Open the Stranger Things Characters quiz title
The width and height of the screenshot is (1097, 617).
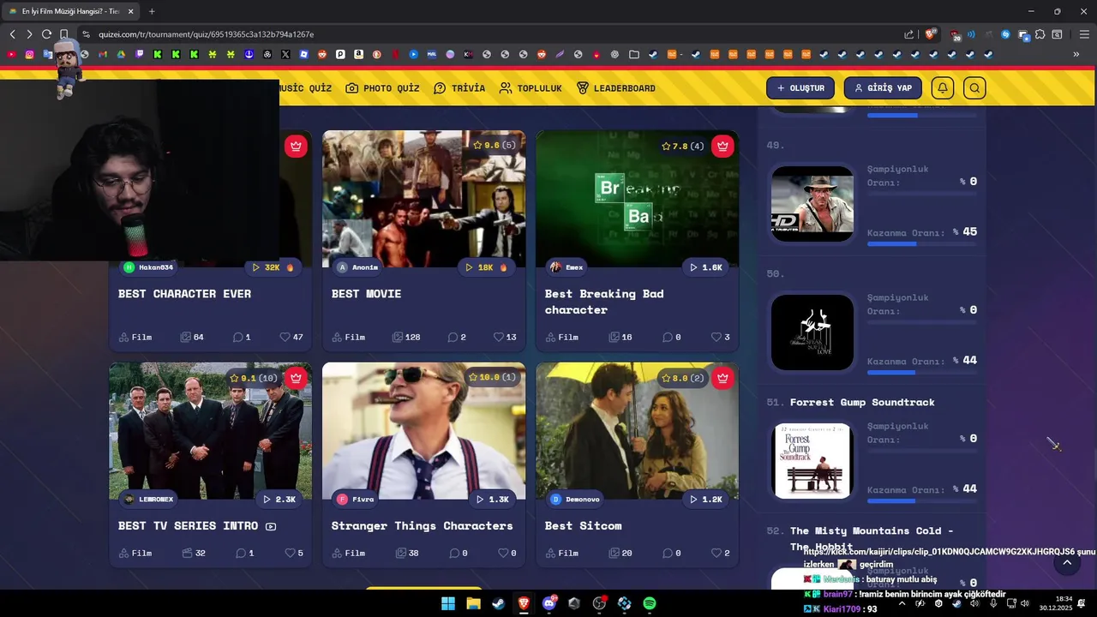(x=422, y=525)
